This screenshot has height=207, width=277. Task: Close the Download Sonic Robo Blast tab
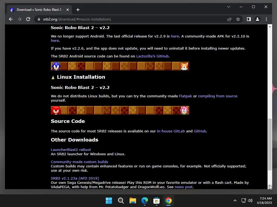pyautogui.click(x=67, y=10)
